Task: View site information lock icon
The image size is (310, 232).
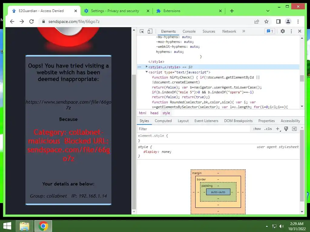Action: pyautogui.click(x=44, y=21)
